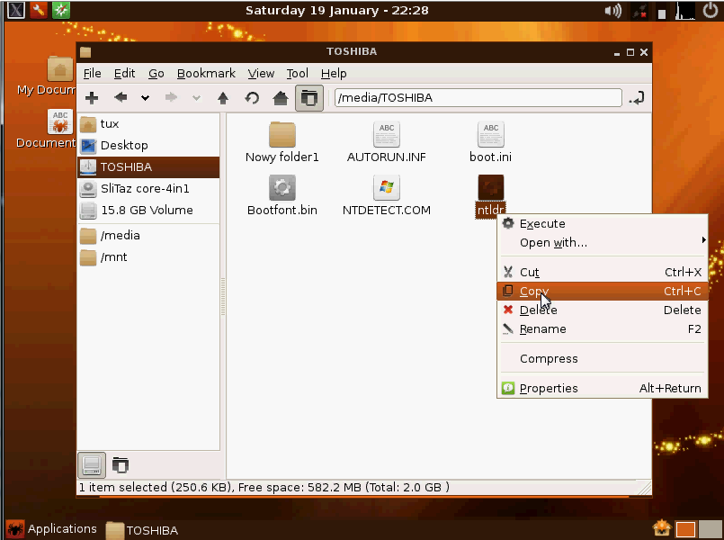This screenshot has height=540, width=724.
Task: Choose Cut in the context menu
Action: (602, 273)
